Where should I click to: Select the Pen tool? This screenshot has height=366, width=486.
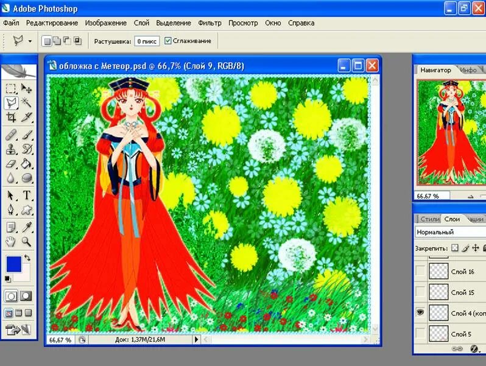11,209
